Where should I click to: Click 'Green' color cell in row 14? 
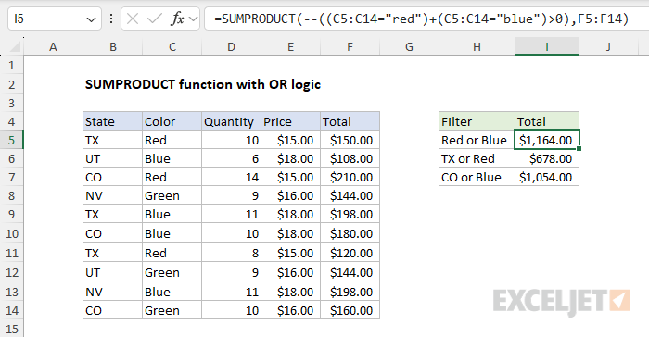pyautogui.click(x=172, y=310)
